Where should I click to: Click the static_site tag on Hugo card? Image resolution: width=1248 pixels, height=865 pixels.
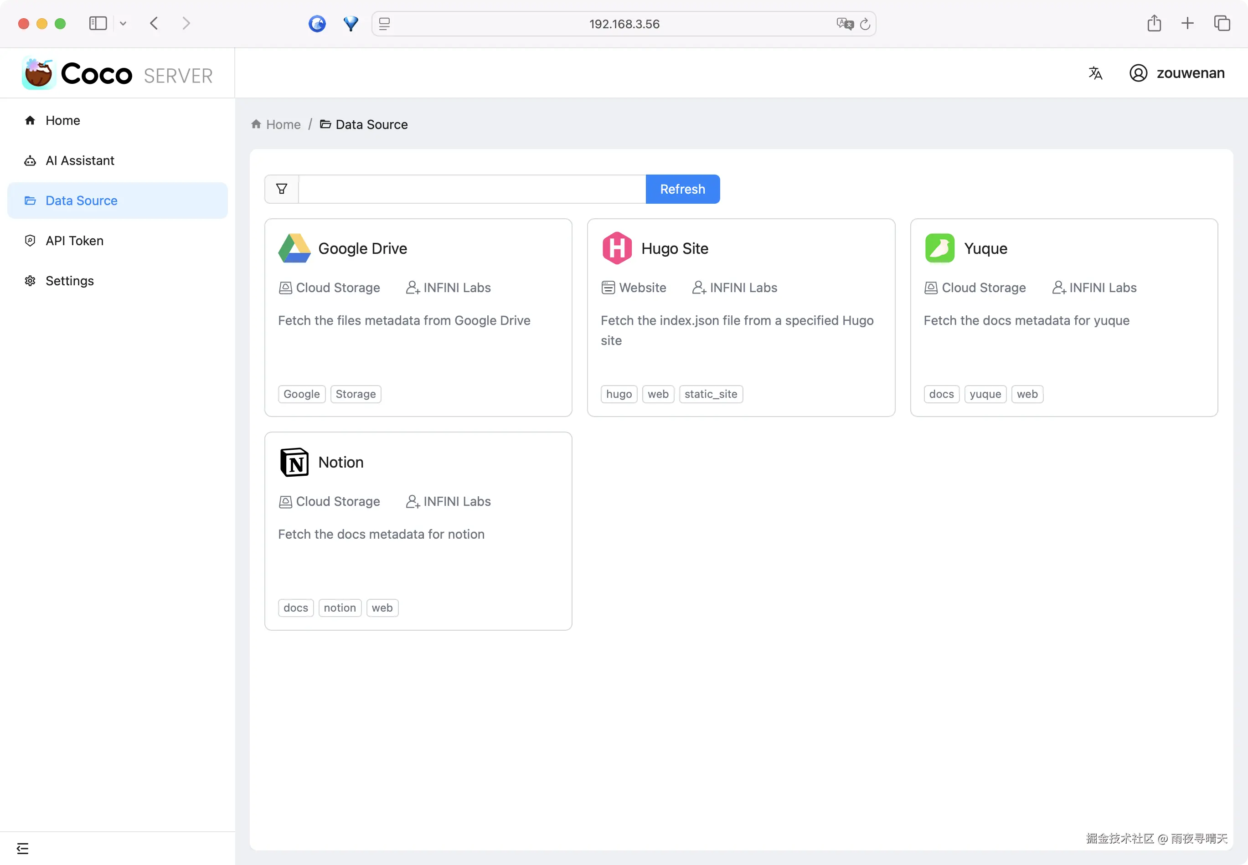711,394
